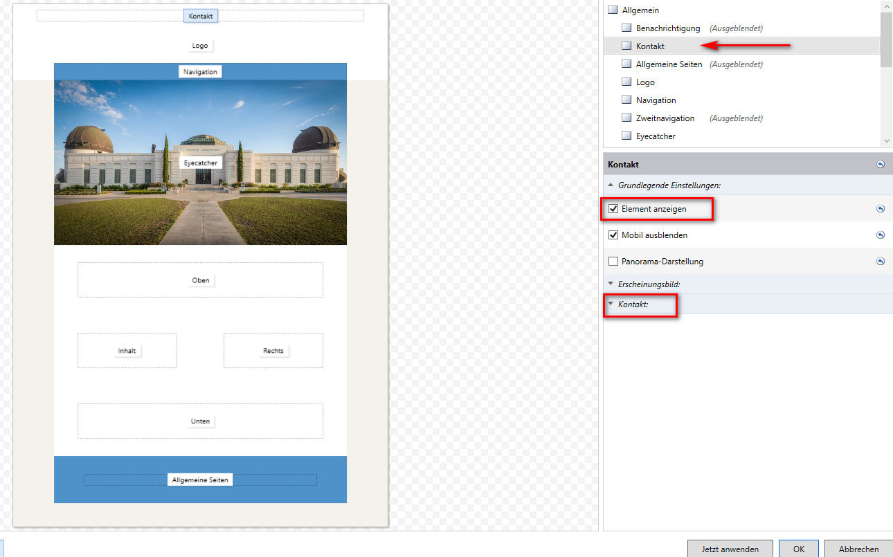This screenshot has width=893, height=557.
Task: Reset the Mobil ausblenden setting
Action: (x=881, y=235)
